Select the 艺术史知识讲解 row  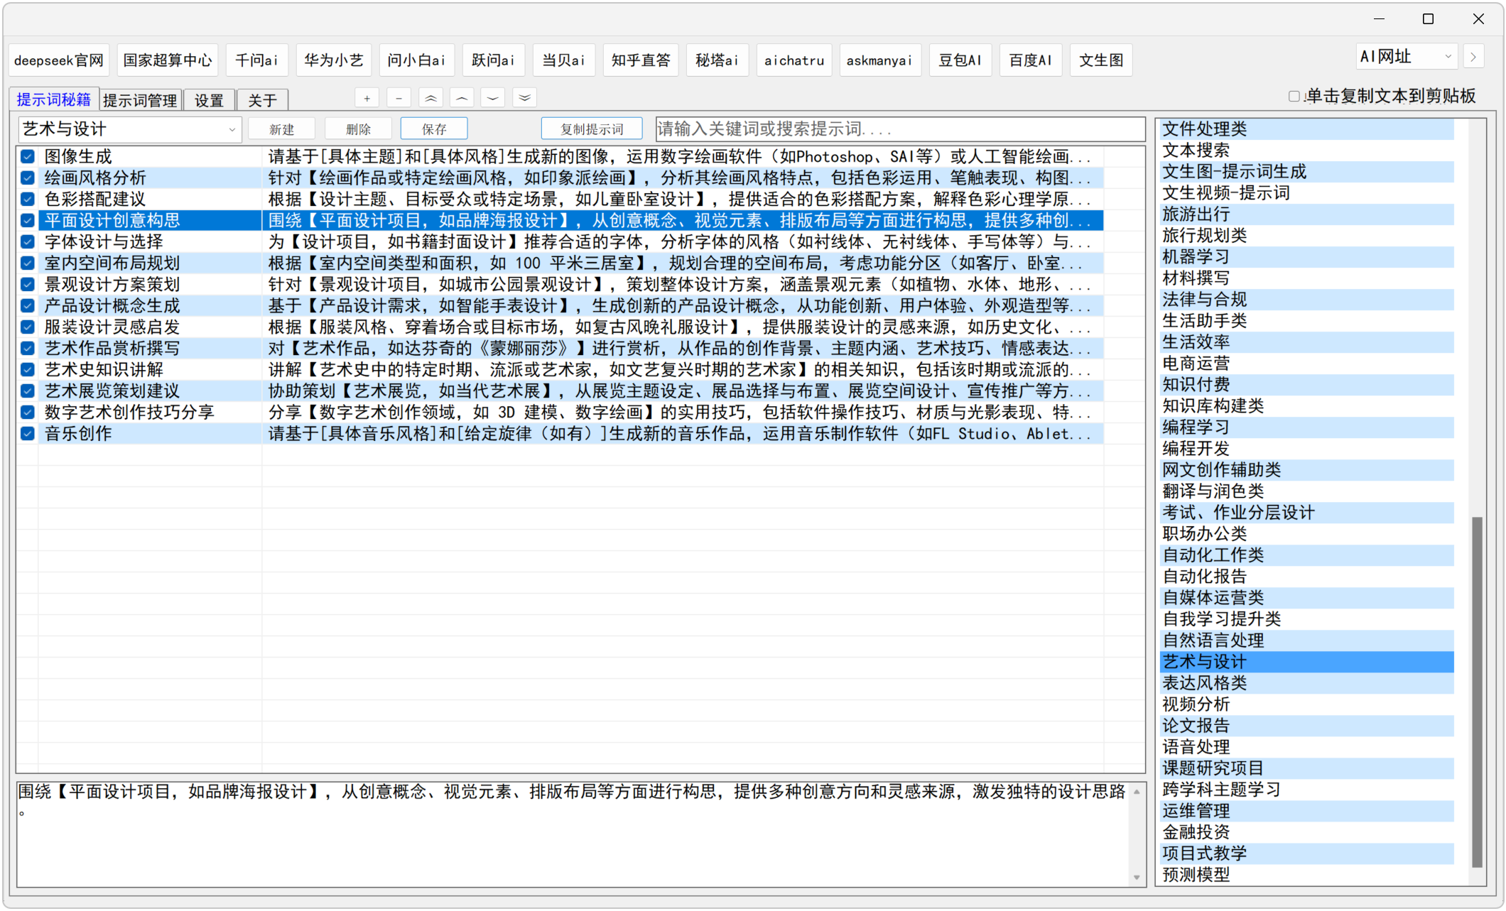tap(560, 369)
